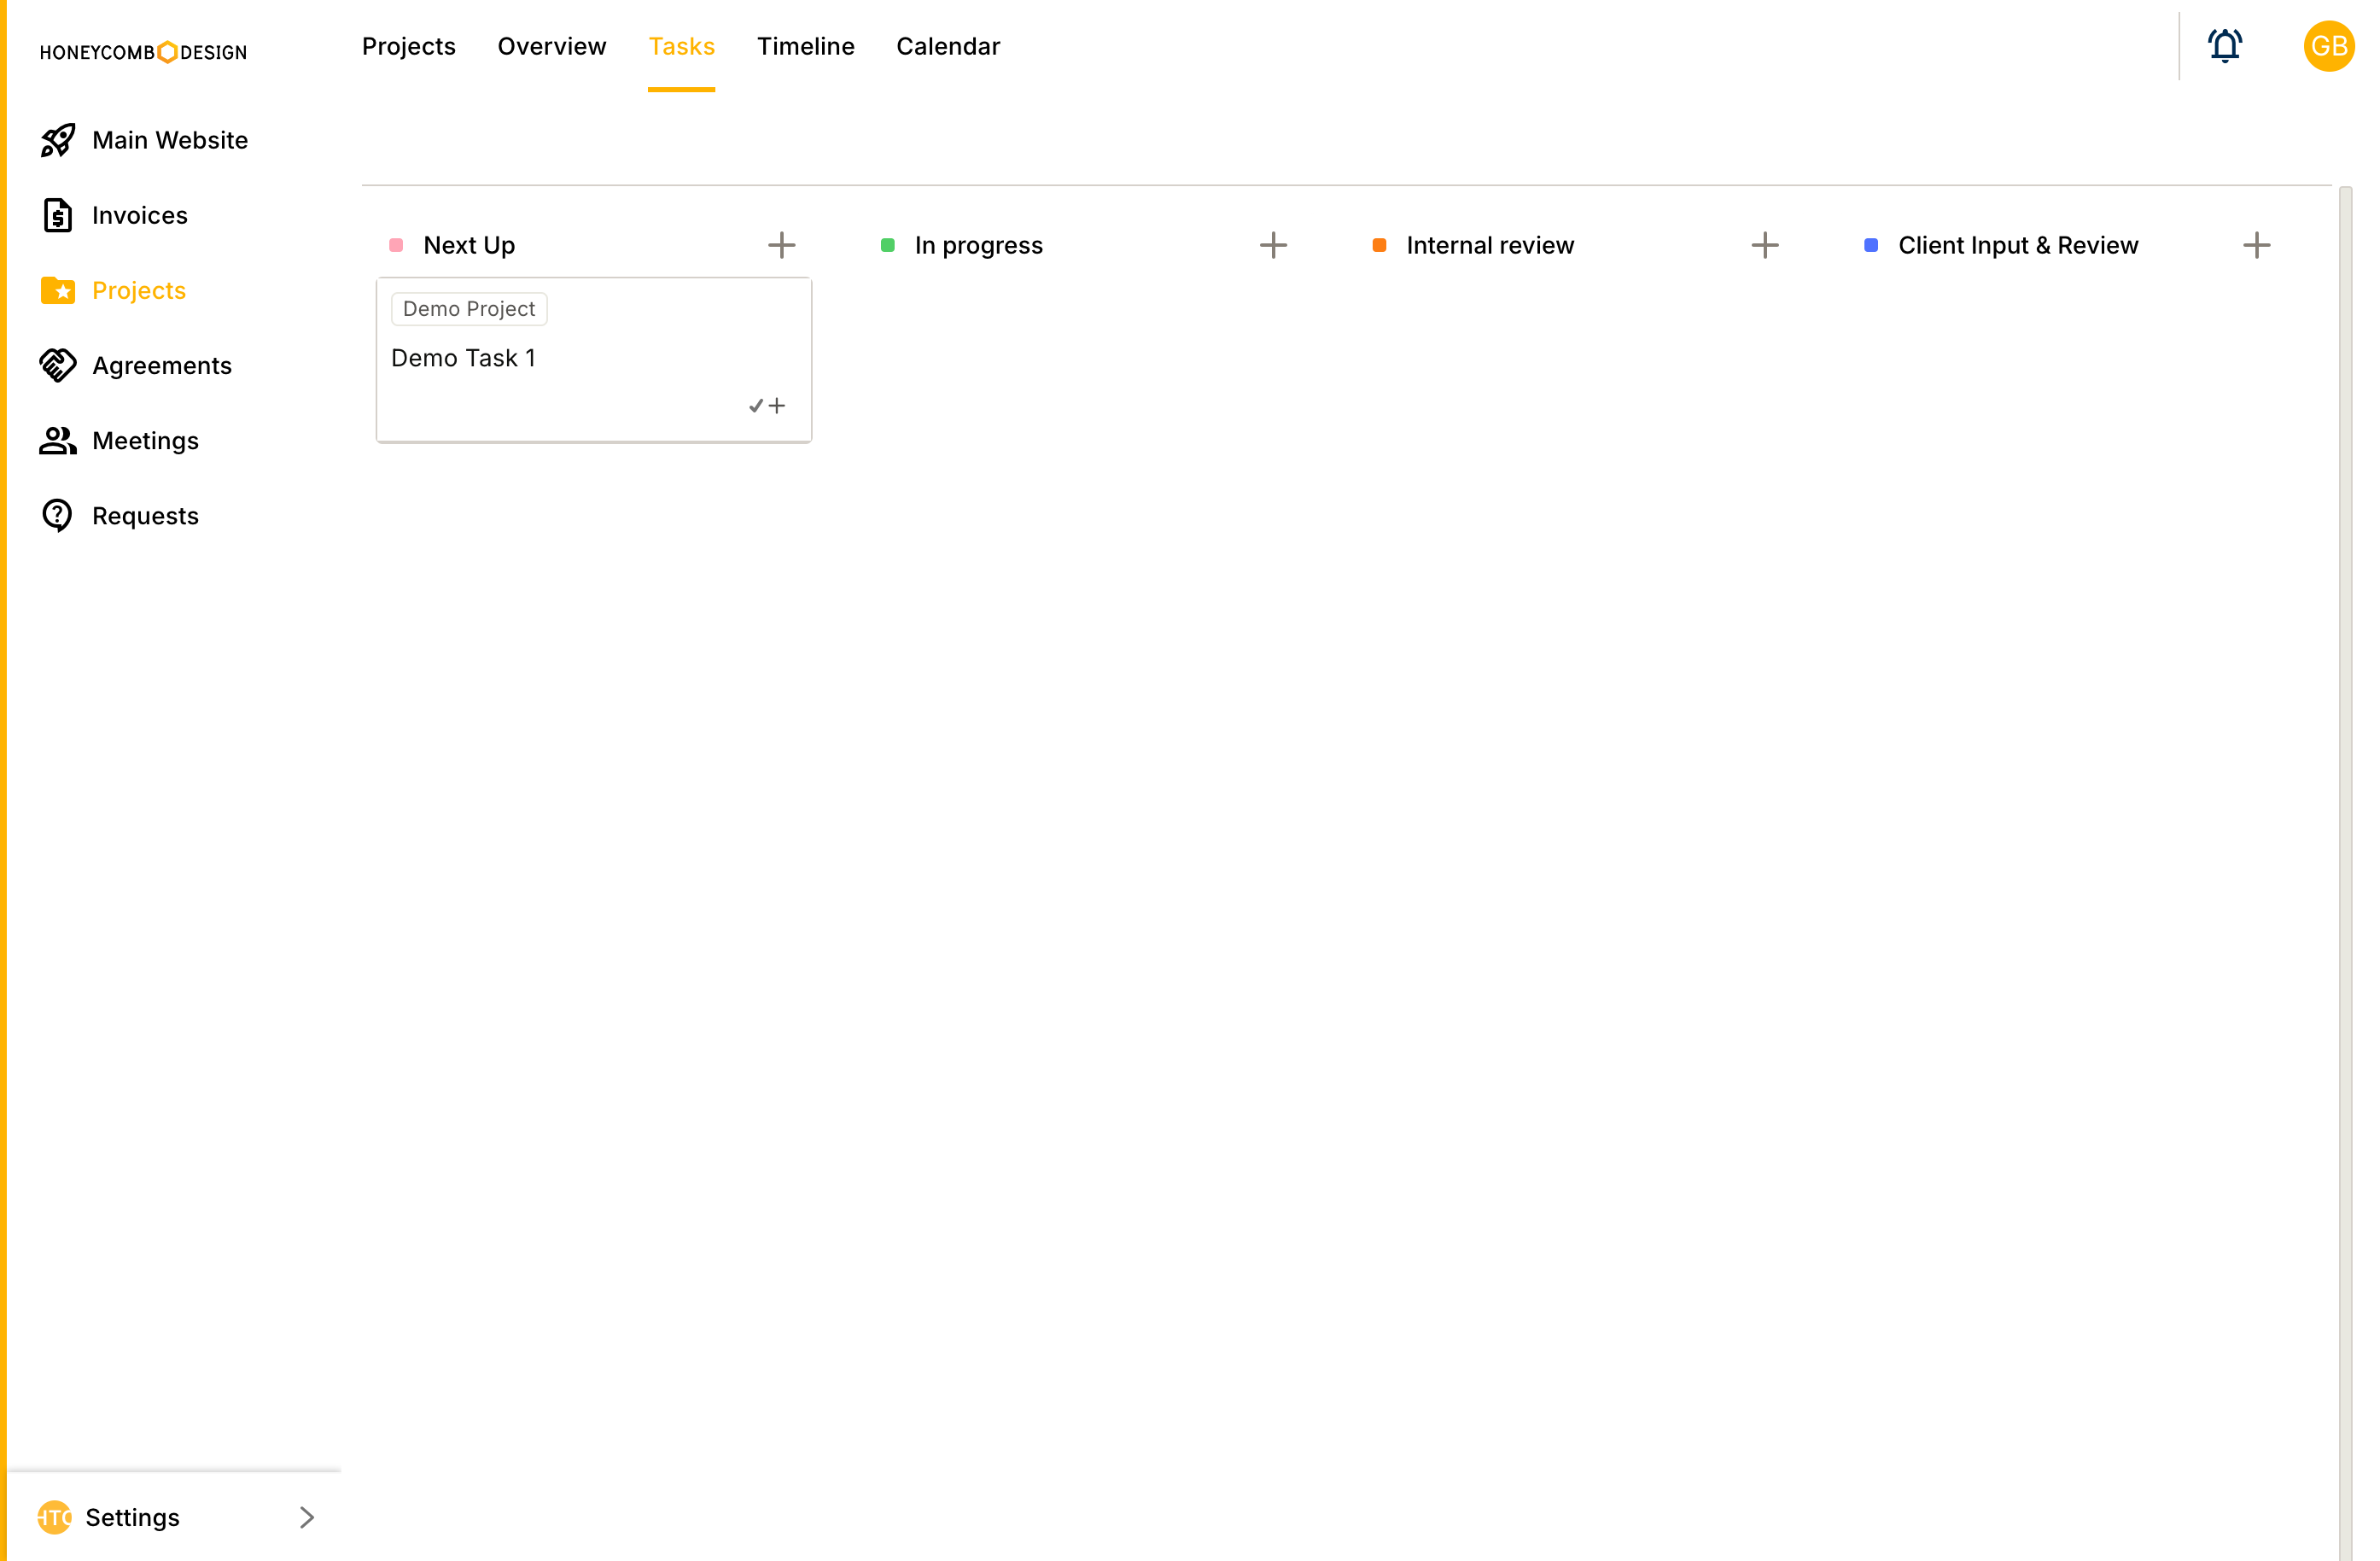Click the Agreements handshake icon

58,365
